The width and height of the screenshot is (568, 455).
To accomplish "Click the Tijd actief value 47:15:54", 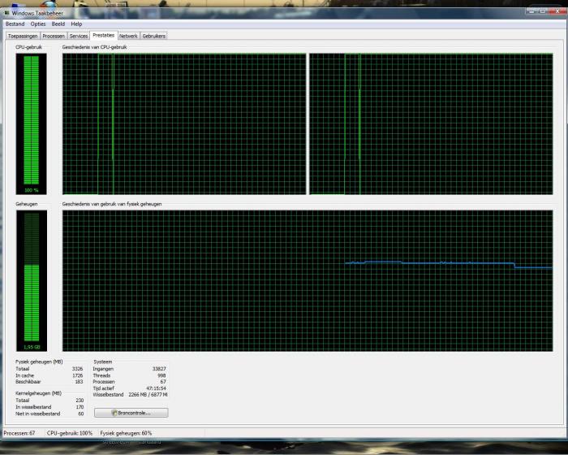I will click(x=156, y=388).
